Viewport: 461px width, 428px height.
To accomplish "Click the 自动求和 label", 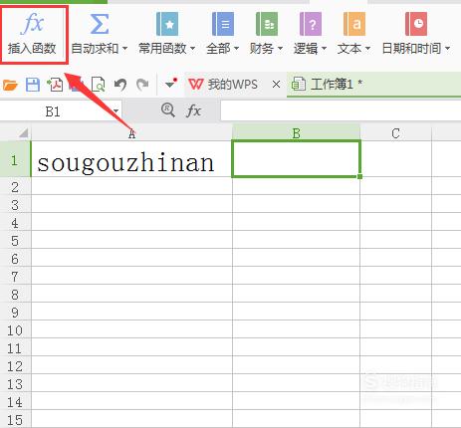I will (x=95, y=49).
